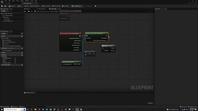The image size is (198, 111).
Task: Click the equals node's boolean output pin
Action: 94,54
